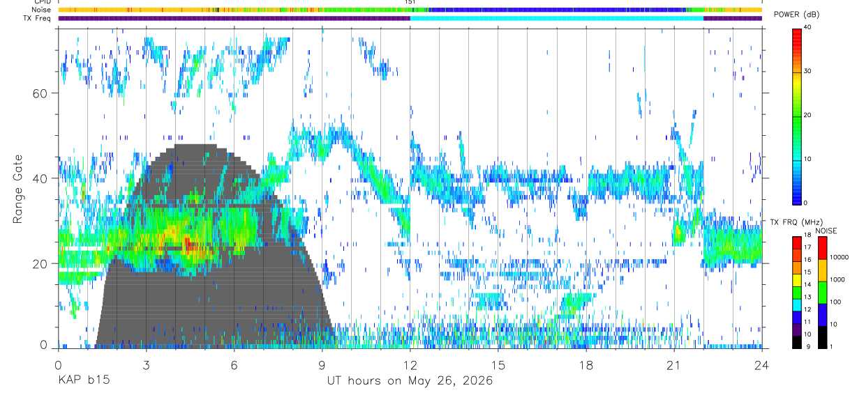Click the hour 21 tick label on time axis
The height and width of the screenshot is (395, 857).
tap(673, 364)
